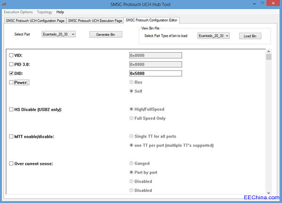
Task: Click the scrollbar down arrow
Action: coord(269,193)
